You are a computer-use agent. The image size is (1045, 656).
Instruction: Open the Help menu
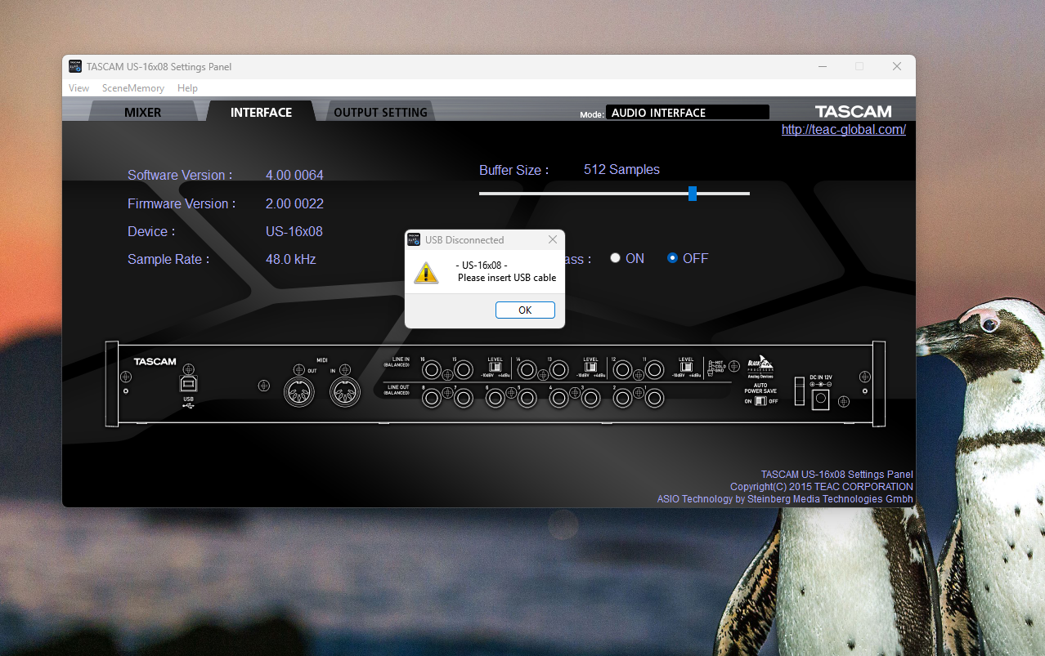point(187,88)
